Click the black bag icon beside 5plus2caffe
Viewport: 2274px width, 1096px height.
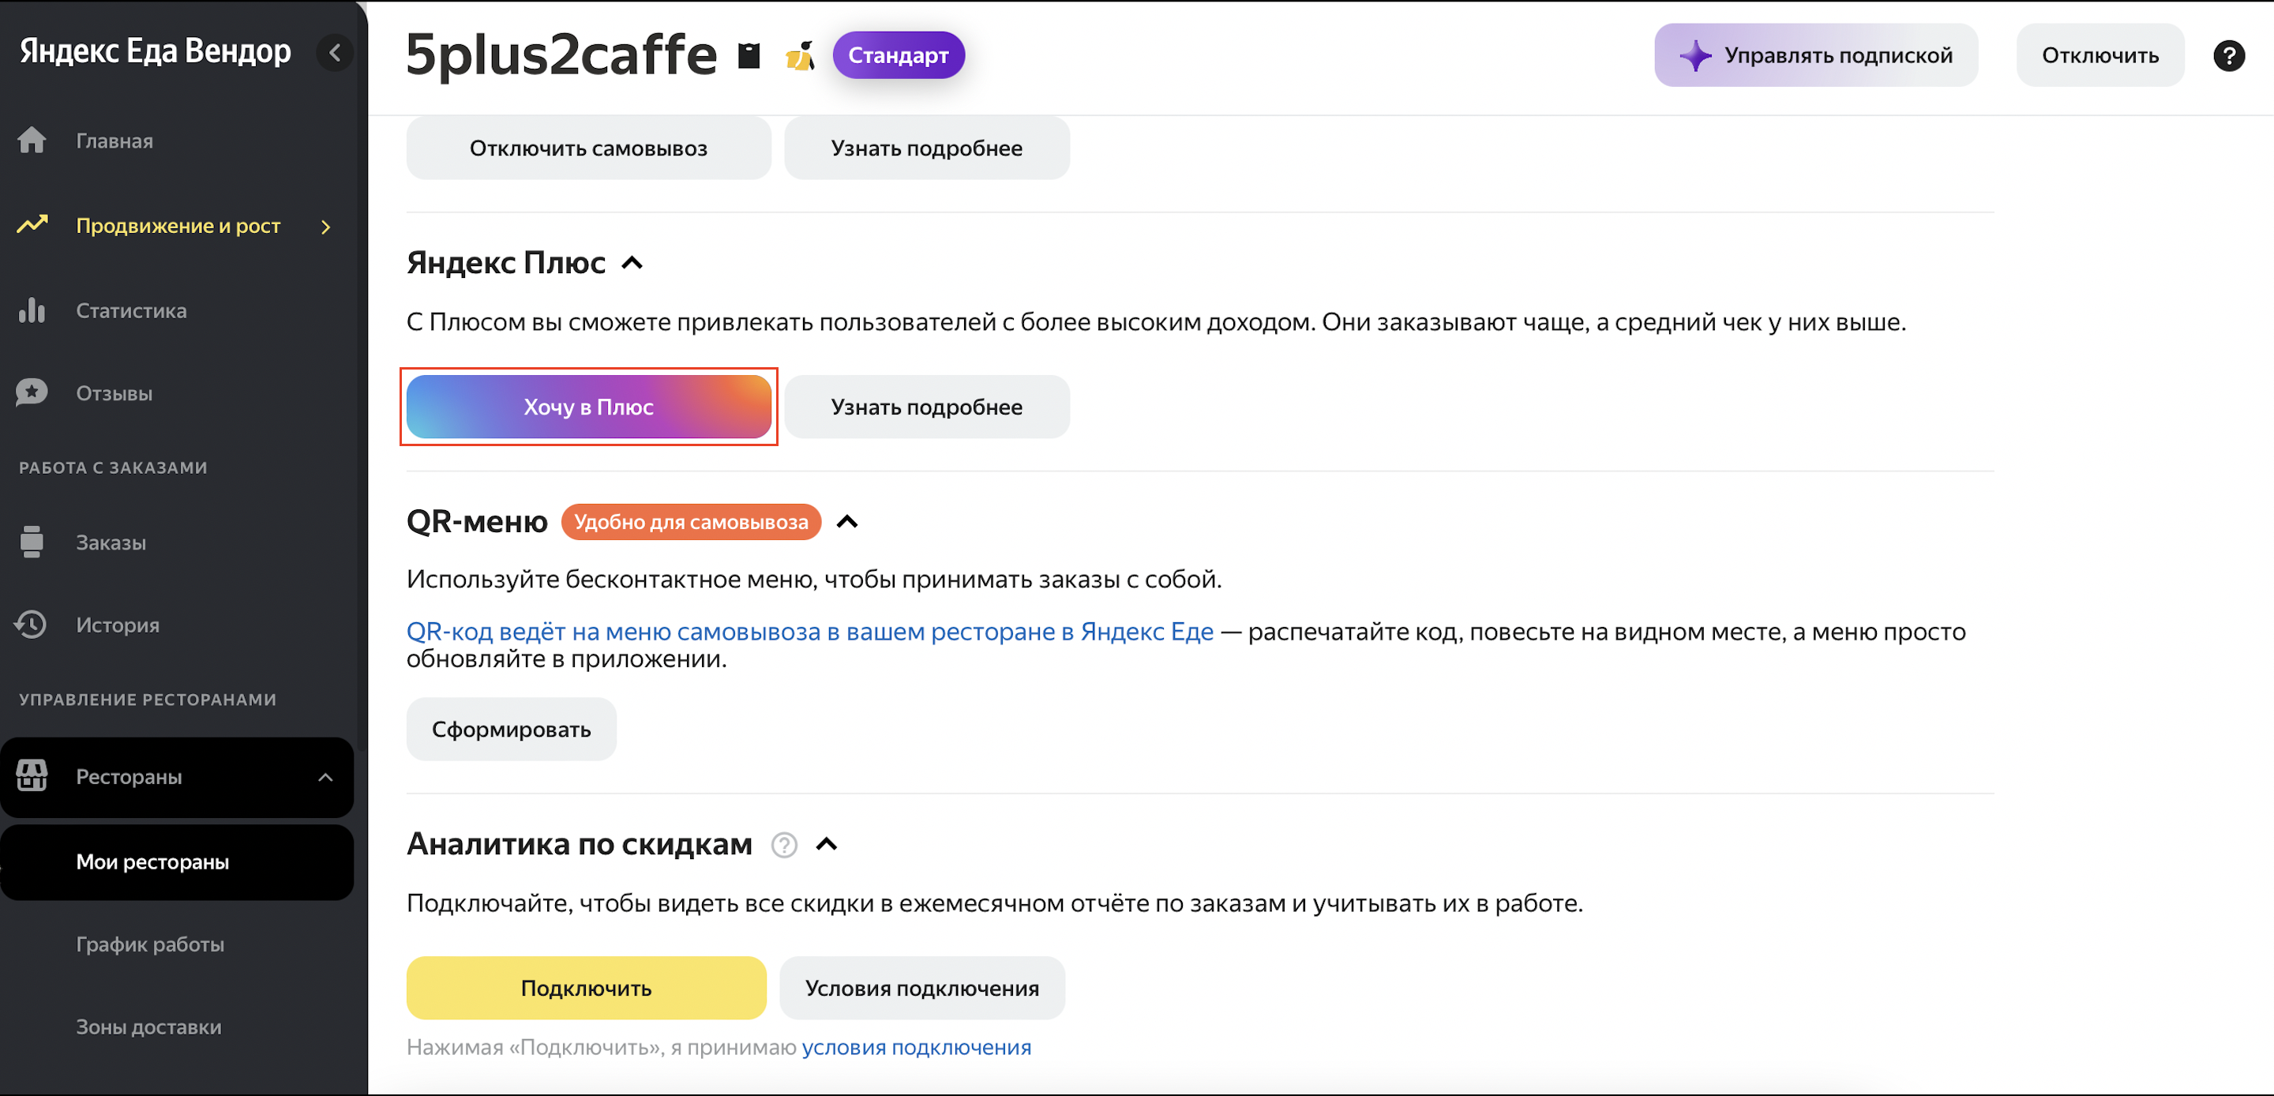[x=749, y=55]
